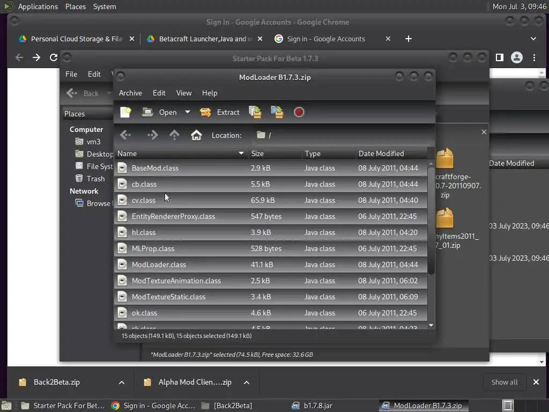Close the Sign in Google Accounts tab

(388, 39)
